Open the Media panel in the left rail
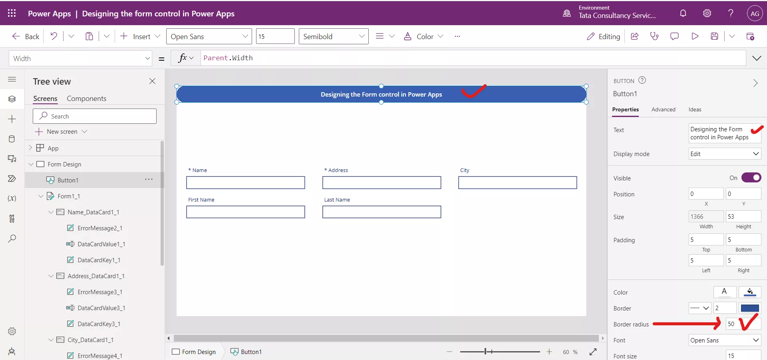 click(12, 159)
